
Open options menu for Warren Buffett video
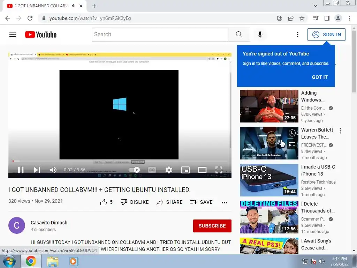tap(340, 131)
